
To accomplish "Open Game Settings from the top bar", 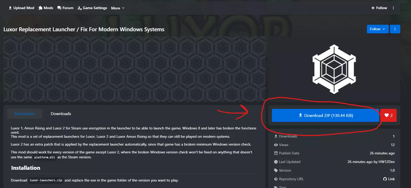I will [x=92, y=8].
